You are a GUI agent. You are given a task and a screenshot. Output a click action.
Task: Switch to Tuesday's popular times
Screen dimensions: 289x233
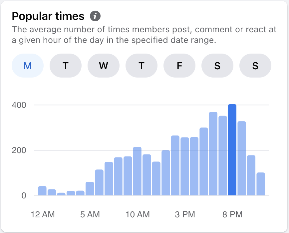[66, 66]
